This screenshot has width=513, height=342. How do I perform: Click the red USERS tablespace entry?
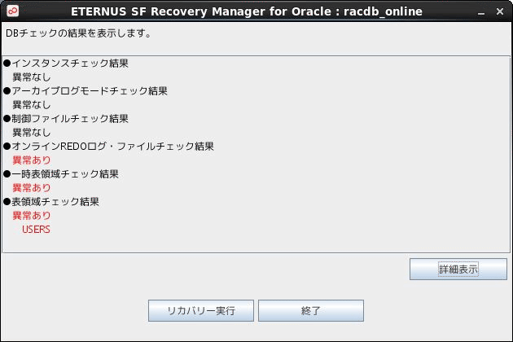point(36,230)
